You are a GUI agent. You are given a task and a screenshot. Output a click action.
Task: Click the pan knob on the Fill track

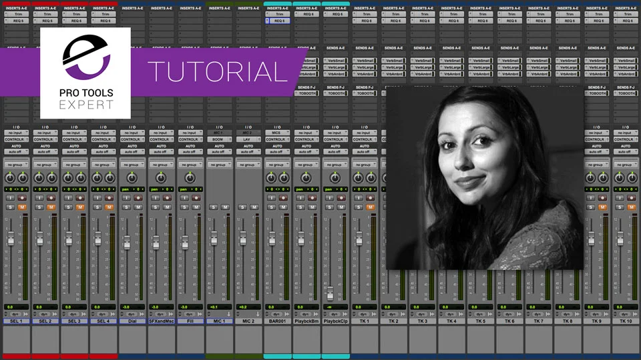click(x=190, y=178)
